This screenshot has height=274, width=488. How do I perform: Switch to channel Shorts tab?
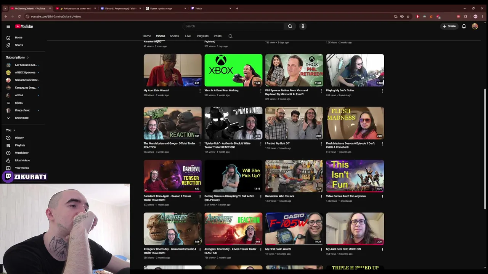[x=174, y=36]
